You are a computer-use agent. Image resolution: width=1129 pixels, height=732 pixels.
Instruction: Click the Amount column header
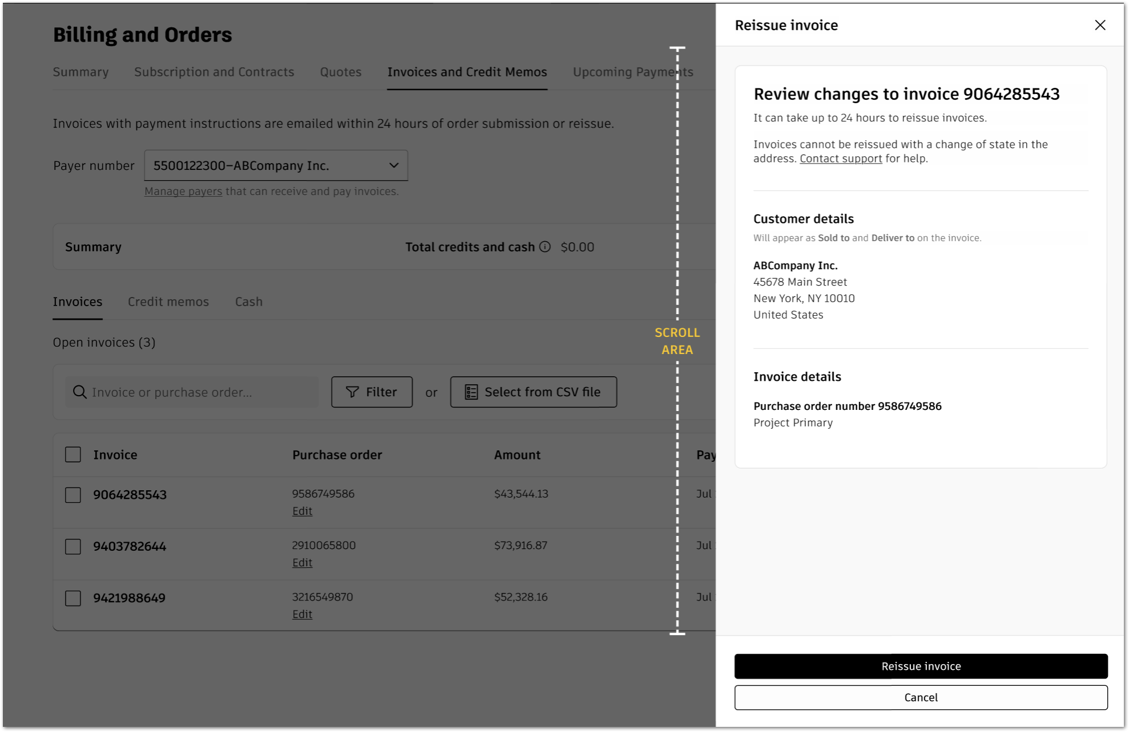(x=517, y=455)
